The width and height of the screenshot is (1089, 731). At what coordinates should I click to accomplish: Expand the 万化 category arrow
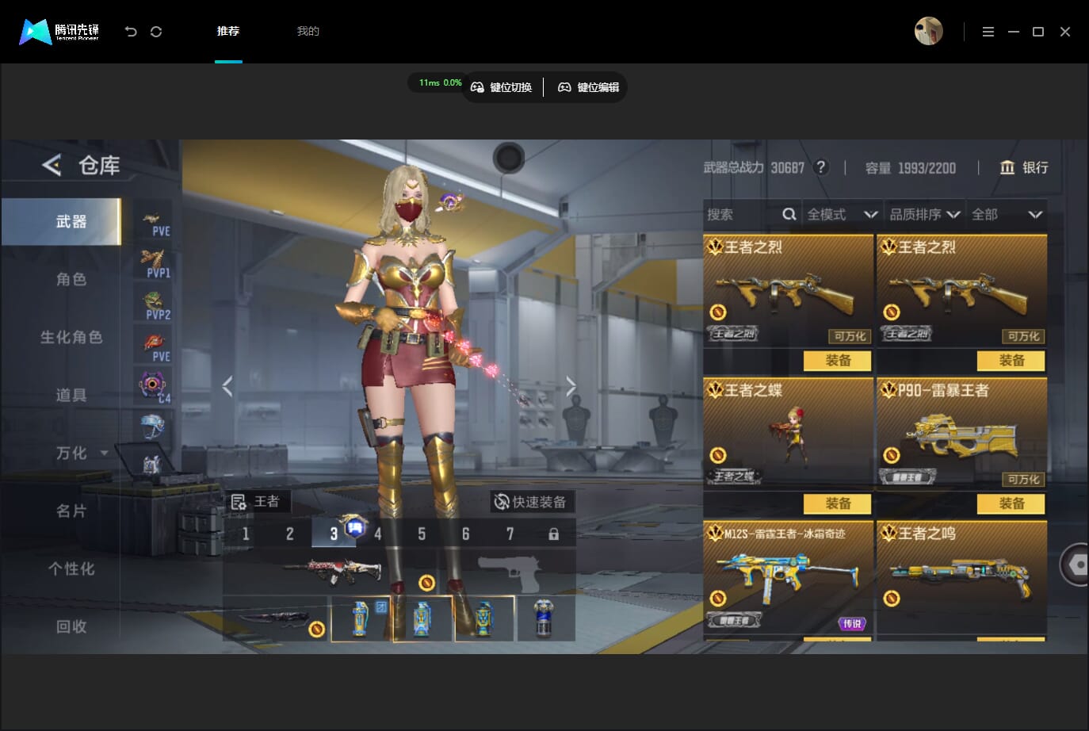(x=105, y=453)
